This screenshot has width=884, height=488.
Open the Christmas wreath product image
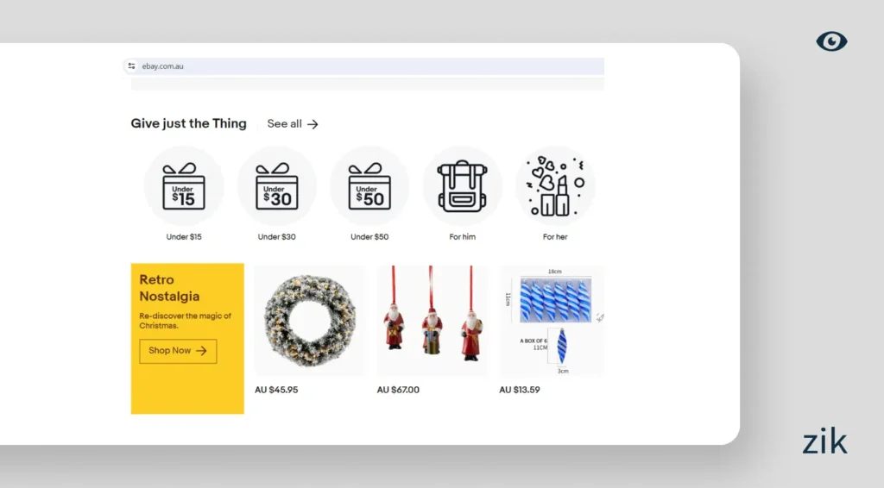310,320
